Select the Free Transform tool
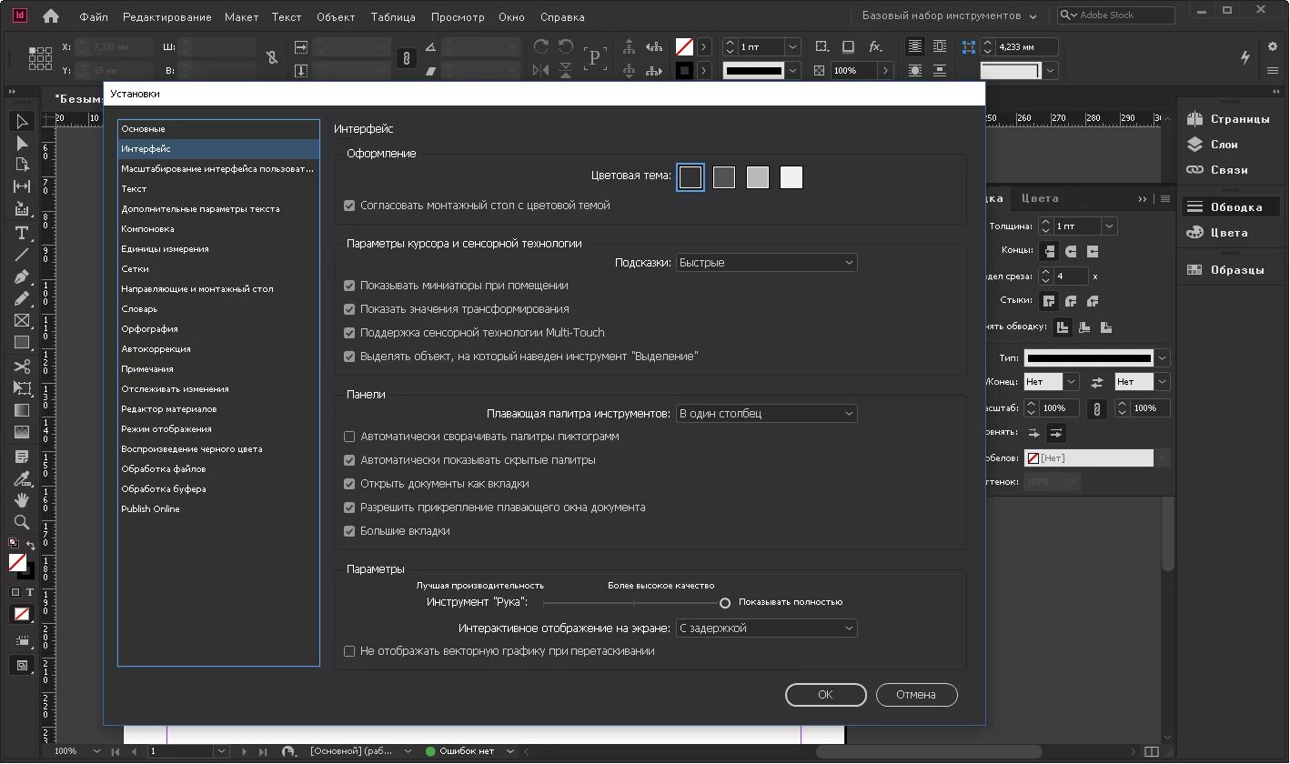Image resolution: width=1290 pixels, height=764 pixels. (x=22, y=388)
